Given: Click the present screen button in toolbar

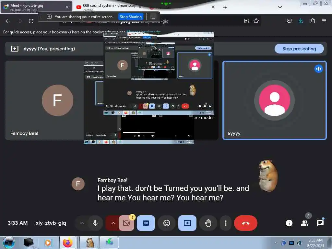Looking at the screenshot, I should click(187, 223).
